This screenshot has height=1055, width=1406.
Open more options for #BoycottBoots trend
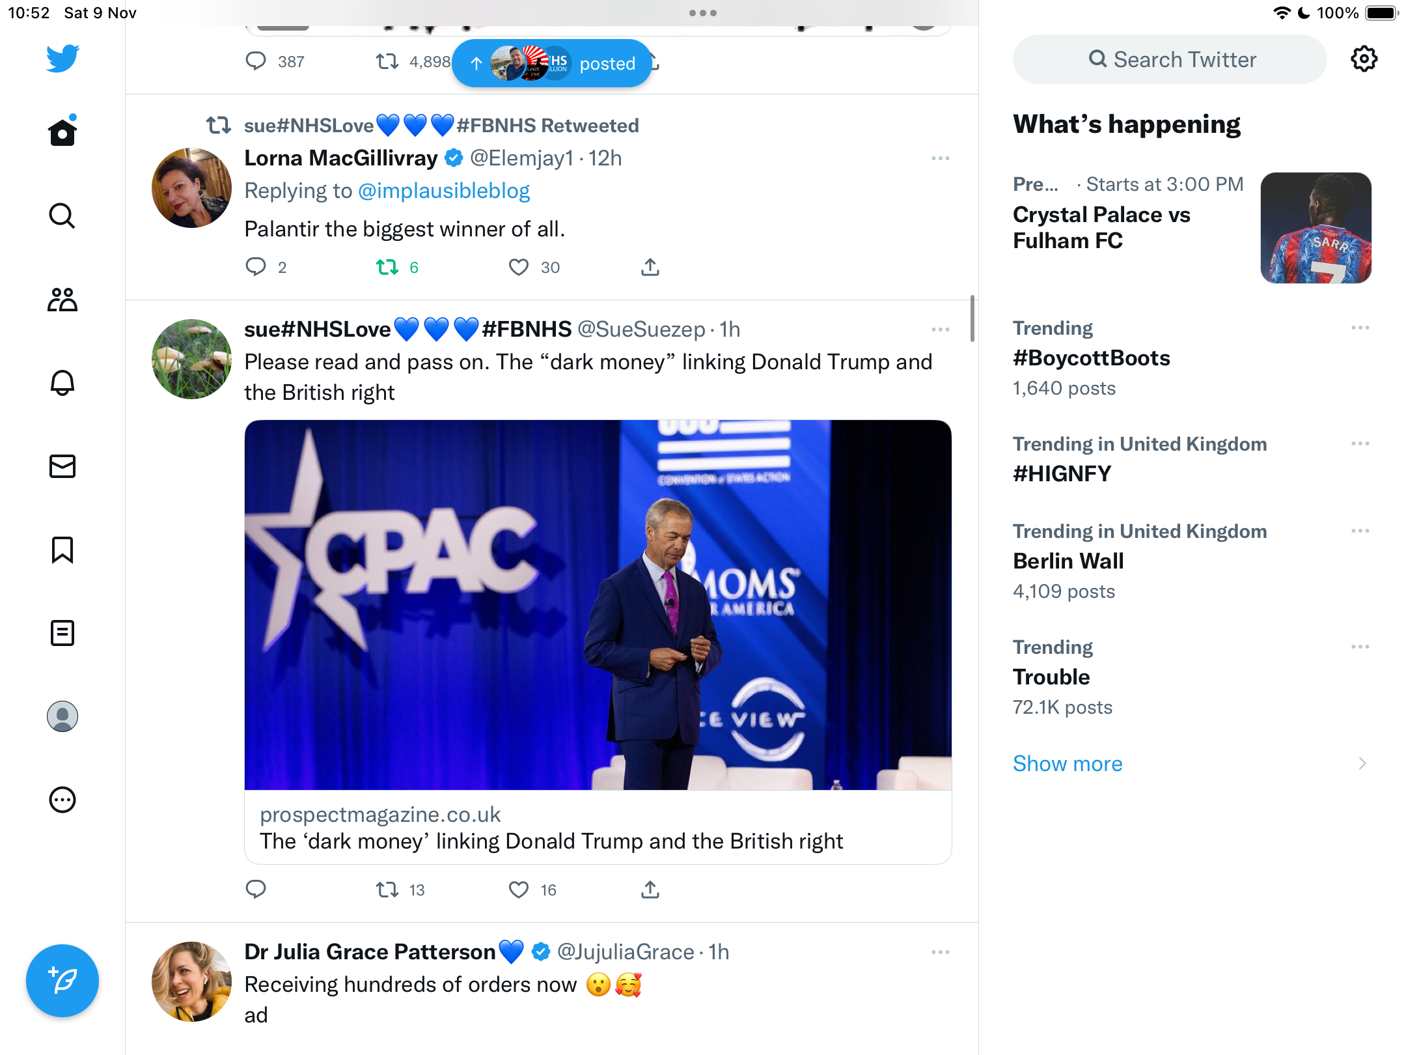(1360, 328)
